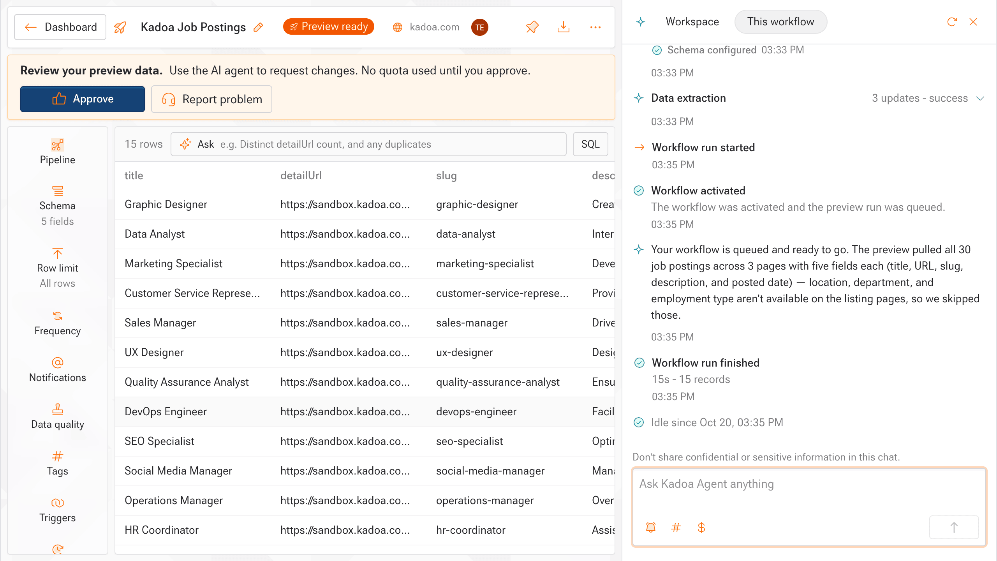The width and height of the screenshot is (997, 561).
Task: Open the Triggers sidebar section
Action: coord(58,510)
